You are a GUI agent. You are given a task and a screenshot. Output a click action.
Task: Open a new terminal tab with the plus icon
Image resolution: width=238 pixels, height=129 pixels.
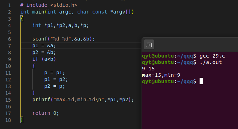click(x=149, y=44)
